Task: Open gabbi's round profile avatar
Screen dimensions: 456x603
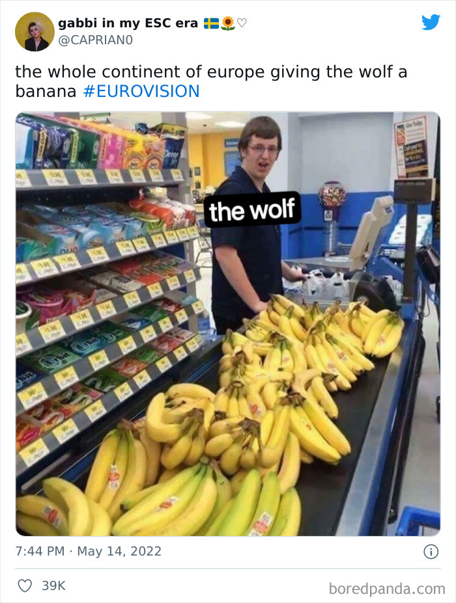Action: (35, 31)
